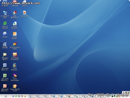Launch Yahoo Messenger shortcut
Viewport: 130px width, 98px height.
pos(15,77)
